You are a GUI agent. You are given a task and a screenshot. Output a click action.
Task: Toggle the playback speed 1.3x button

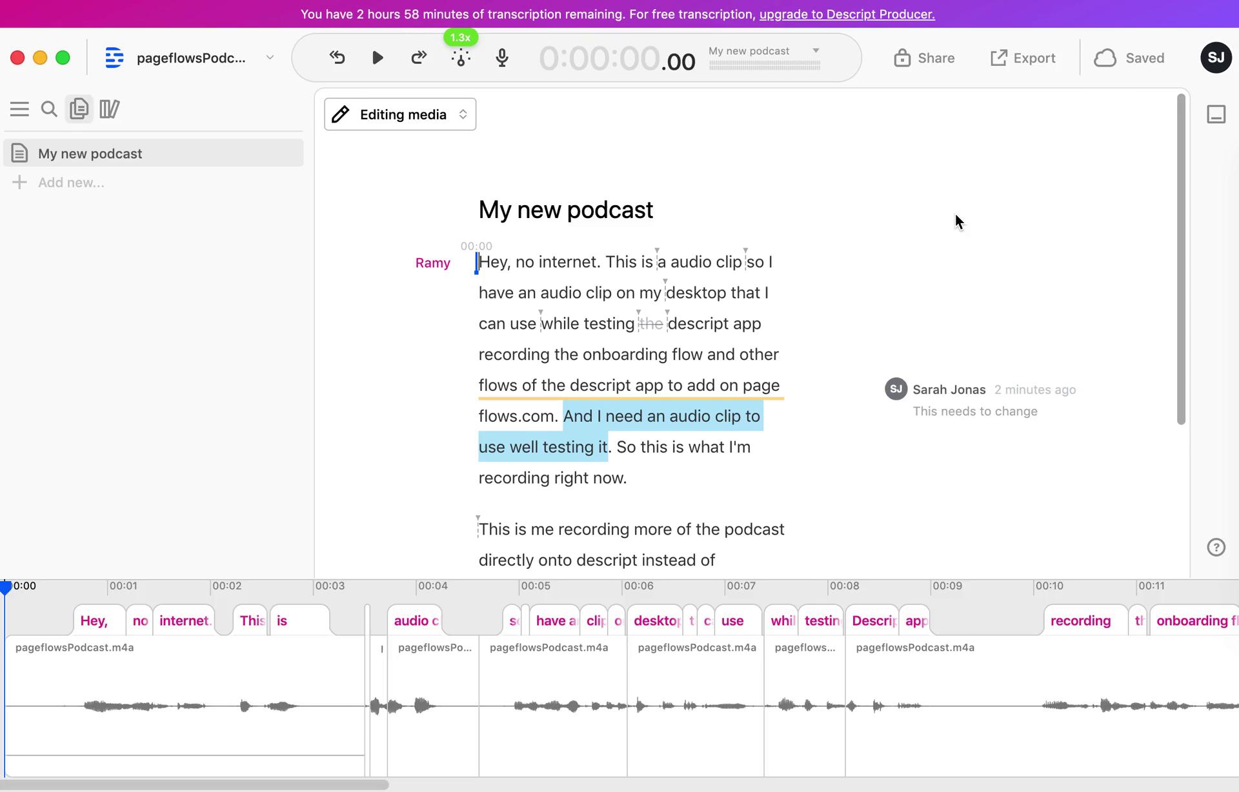(461, 37)
